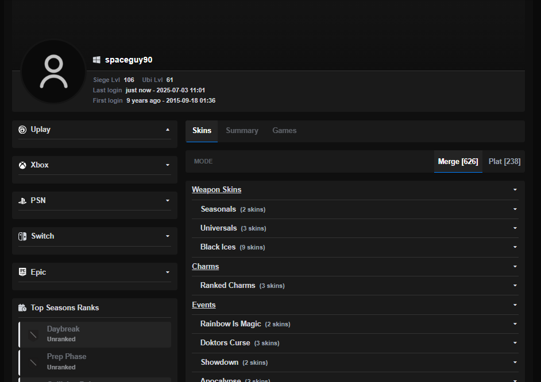
Task: Click the Seasonals category label
Action: tap(218, 209)
